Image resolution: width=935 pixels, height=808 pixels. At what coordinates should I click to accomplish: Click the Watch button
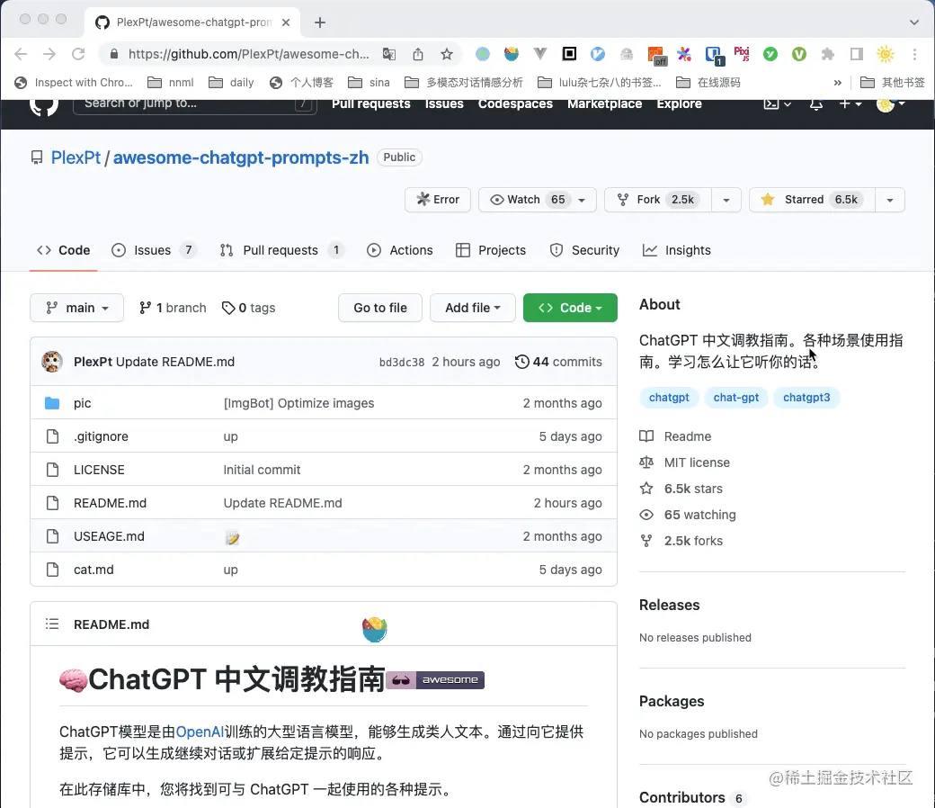tap(538, 200)
